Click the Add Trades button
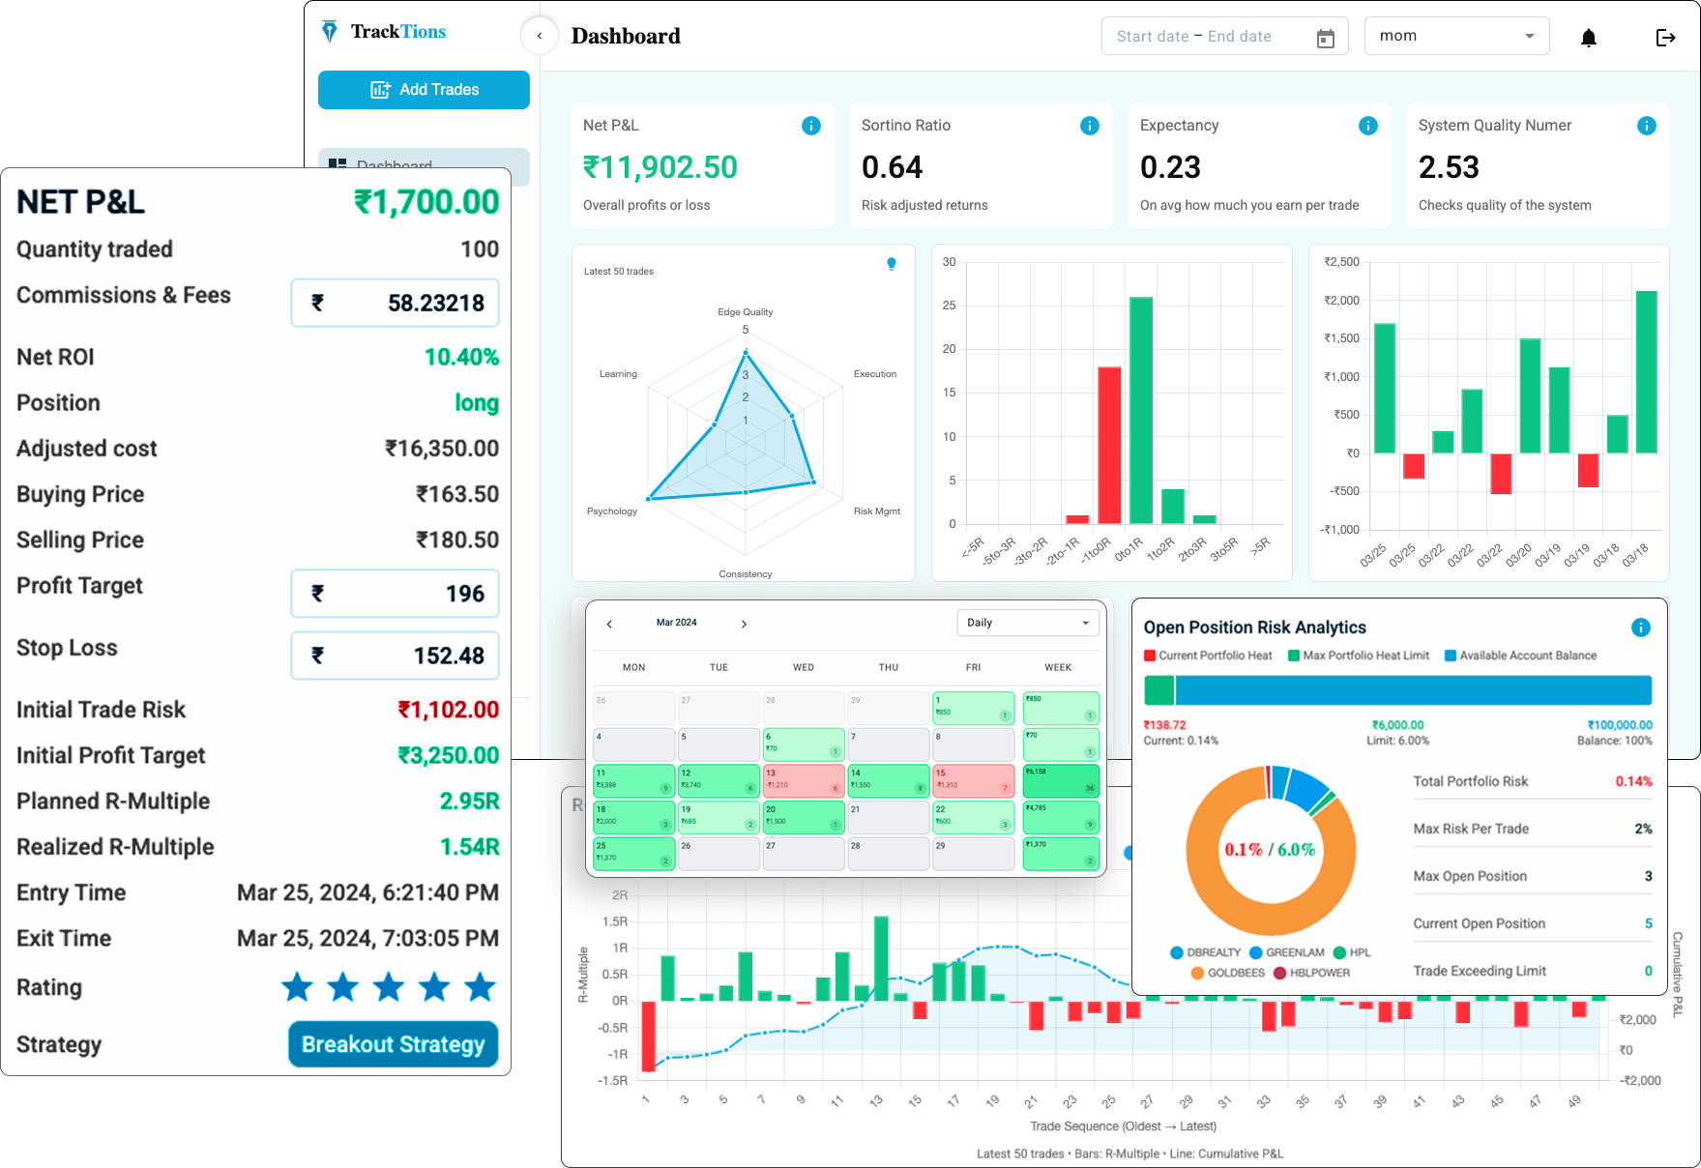Screen dimensions: 1701x1168 (424, 90)
